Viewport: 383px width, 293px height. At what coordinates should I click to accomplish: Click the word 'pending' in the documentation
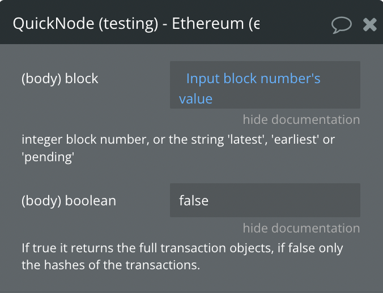coord(48,157)
